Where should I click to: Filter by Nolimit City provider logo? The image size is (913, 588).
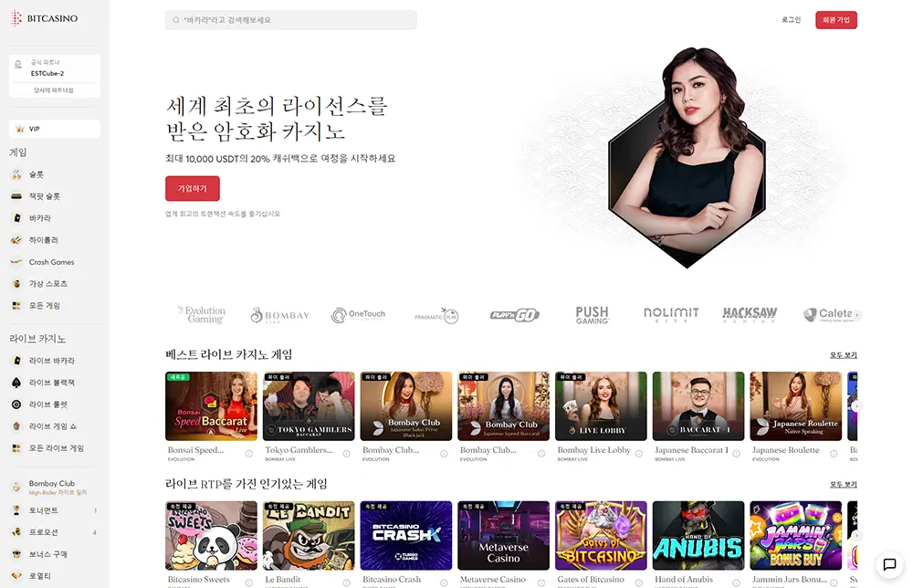671,314
